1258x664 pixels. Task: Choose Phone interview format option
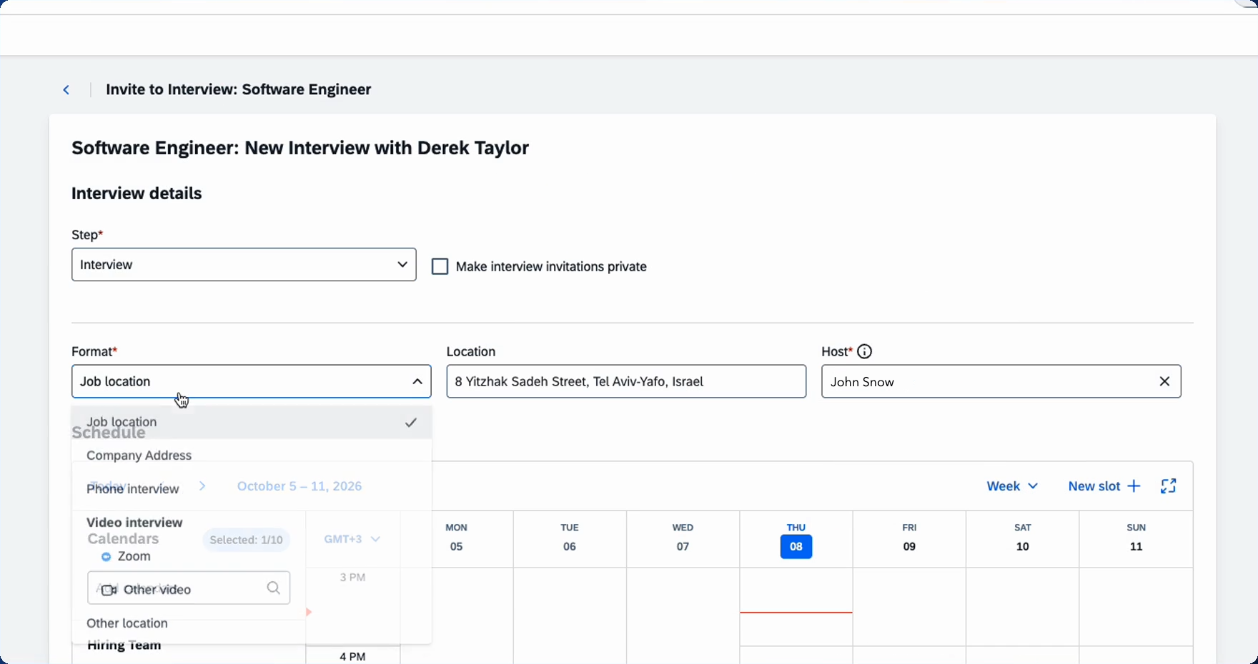click(252, 489)
